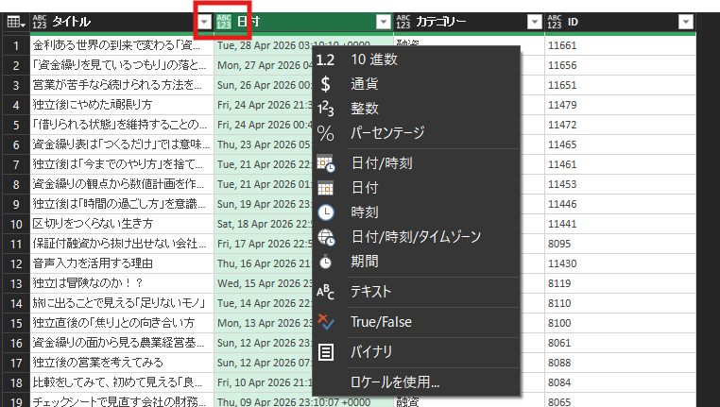
Task: Click the dollar icon for 通貨
Action: (x=325, y=83)
